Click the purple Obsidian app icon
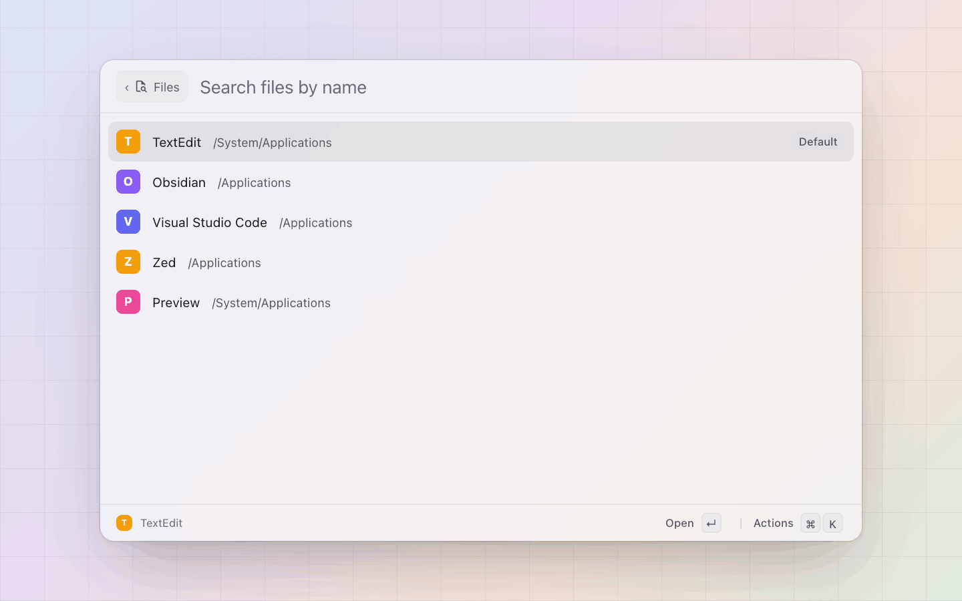This screenshot has width=962, height=601. 128,182
